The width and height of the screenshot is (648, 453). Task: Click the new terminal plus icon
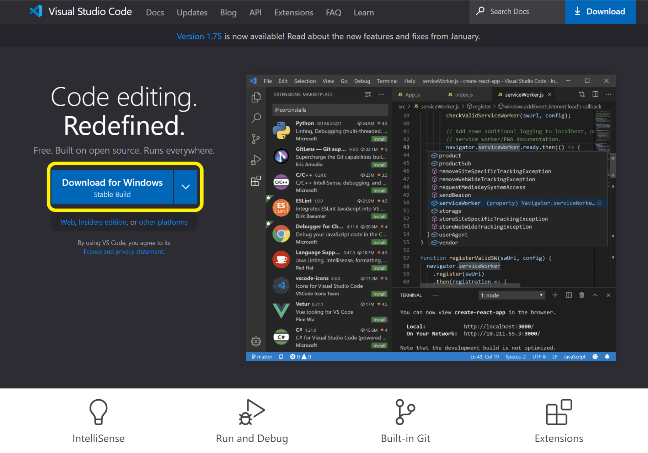(555, 295)
